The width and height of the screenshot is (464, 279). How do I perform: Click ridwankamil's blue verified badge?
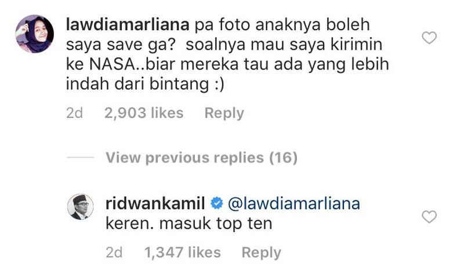click(x=216, y=204)
